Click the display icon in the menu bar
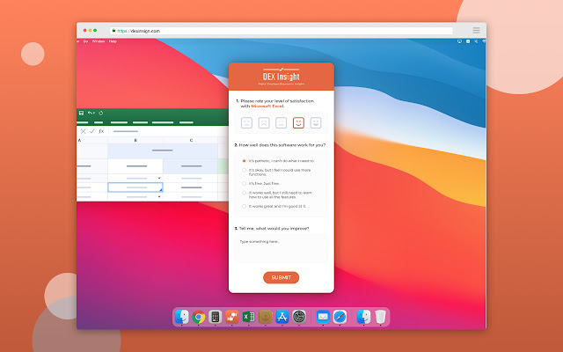Screen dimensions: 563x352 click(x=459, y=41)
